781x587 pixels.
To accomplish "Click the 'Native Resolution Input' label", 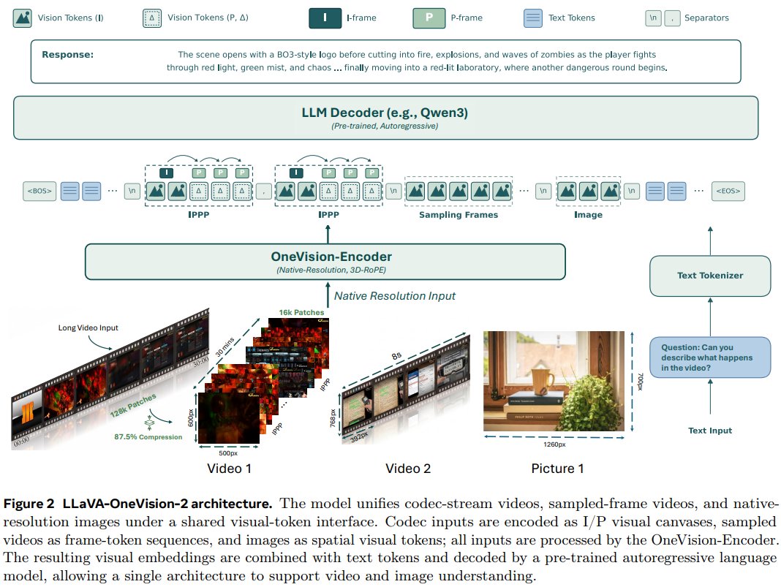I will (x=394, y=296).
